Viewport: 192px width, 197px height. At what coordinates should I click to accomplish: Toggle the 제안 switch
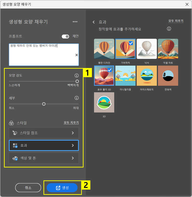65,37
